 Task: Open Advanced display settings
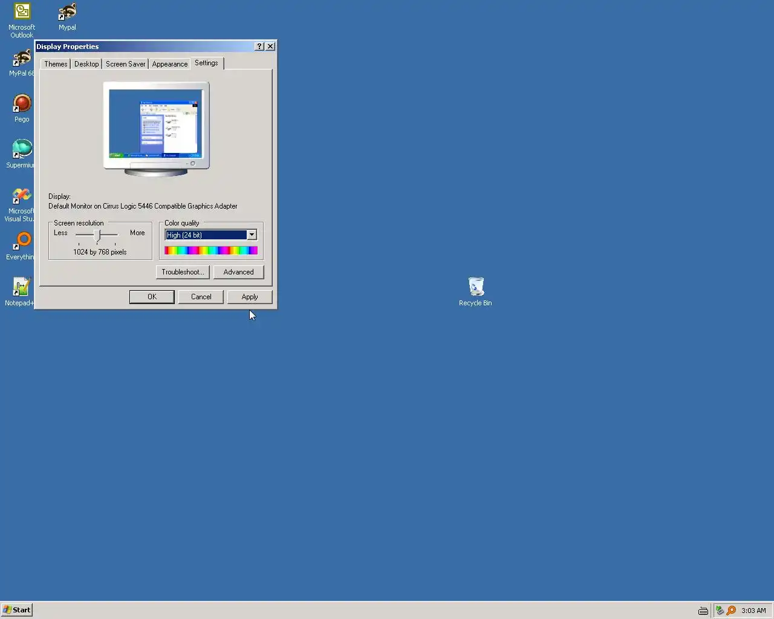(x=238, y=272)
